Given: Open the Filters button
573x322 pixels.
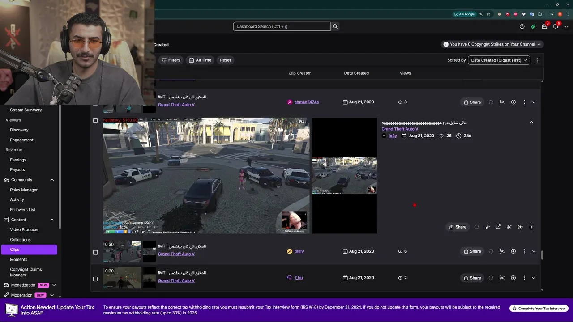Looking at the screenshot, I should [x=171, y=60].
